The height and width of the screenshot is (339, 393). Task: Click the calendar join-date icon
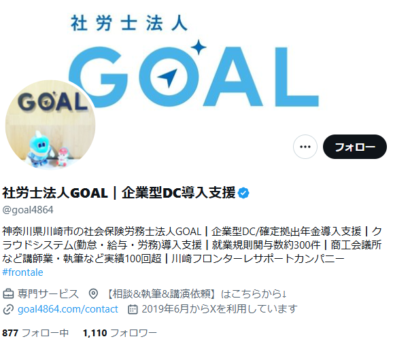pyautogui.click(x=133, y=309)
